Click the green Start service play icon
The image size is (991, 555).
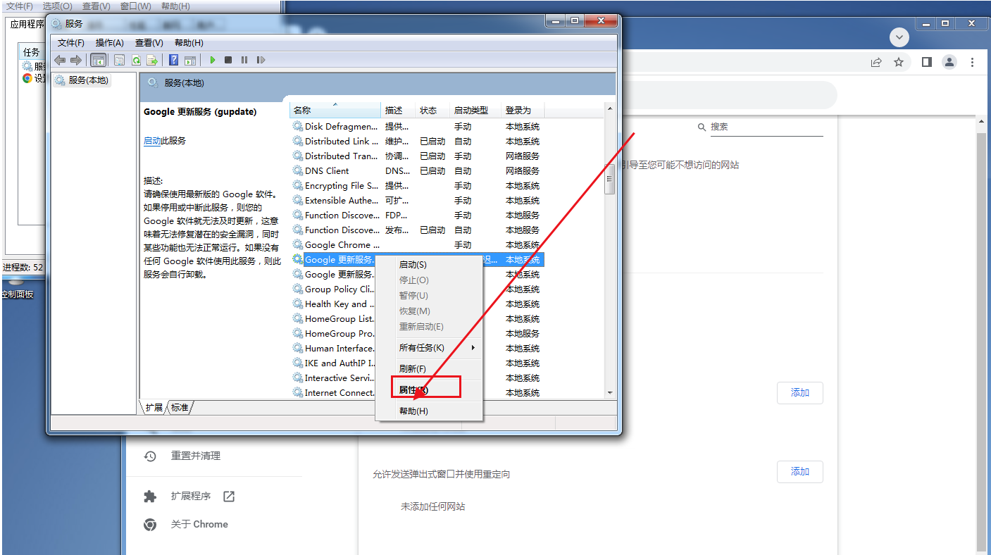212,60
